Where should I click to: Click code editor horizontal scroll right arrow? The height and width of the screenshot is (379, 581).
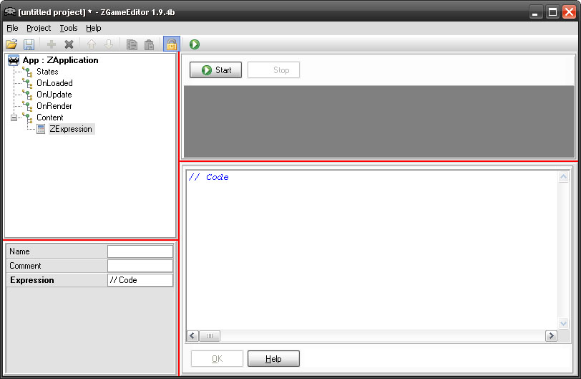[552, 336]
